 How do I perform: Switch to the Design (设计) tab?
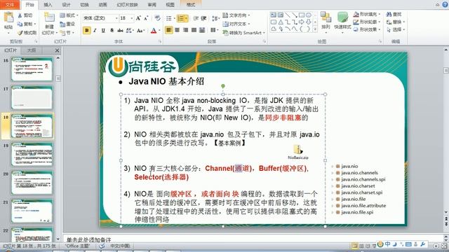[66, 5]
